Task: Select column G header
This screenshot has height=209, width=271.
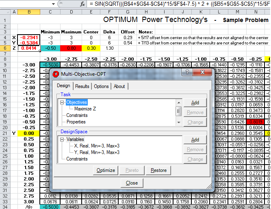Action: pyautogui.click(x=128, y=12)
